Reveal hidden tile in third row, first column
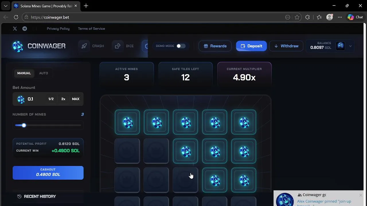Image resolution: width=367 pixels, height=206 pixels. (127, 180)
